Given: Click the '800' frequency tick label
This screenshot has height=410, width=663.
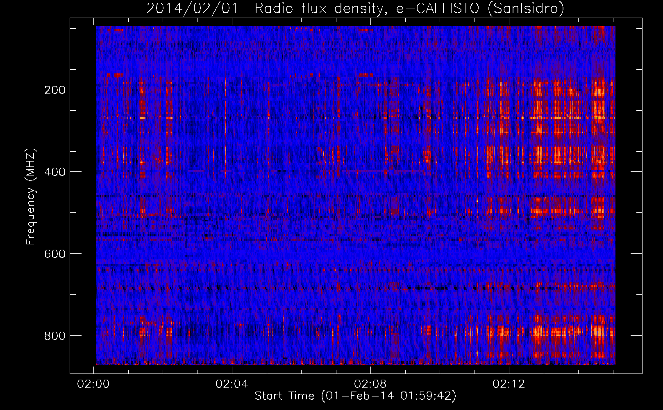Looking at the screenshot, I should (55, 336).
